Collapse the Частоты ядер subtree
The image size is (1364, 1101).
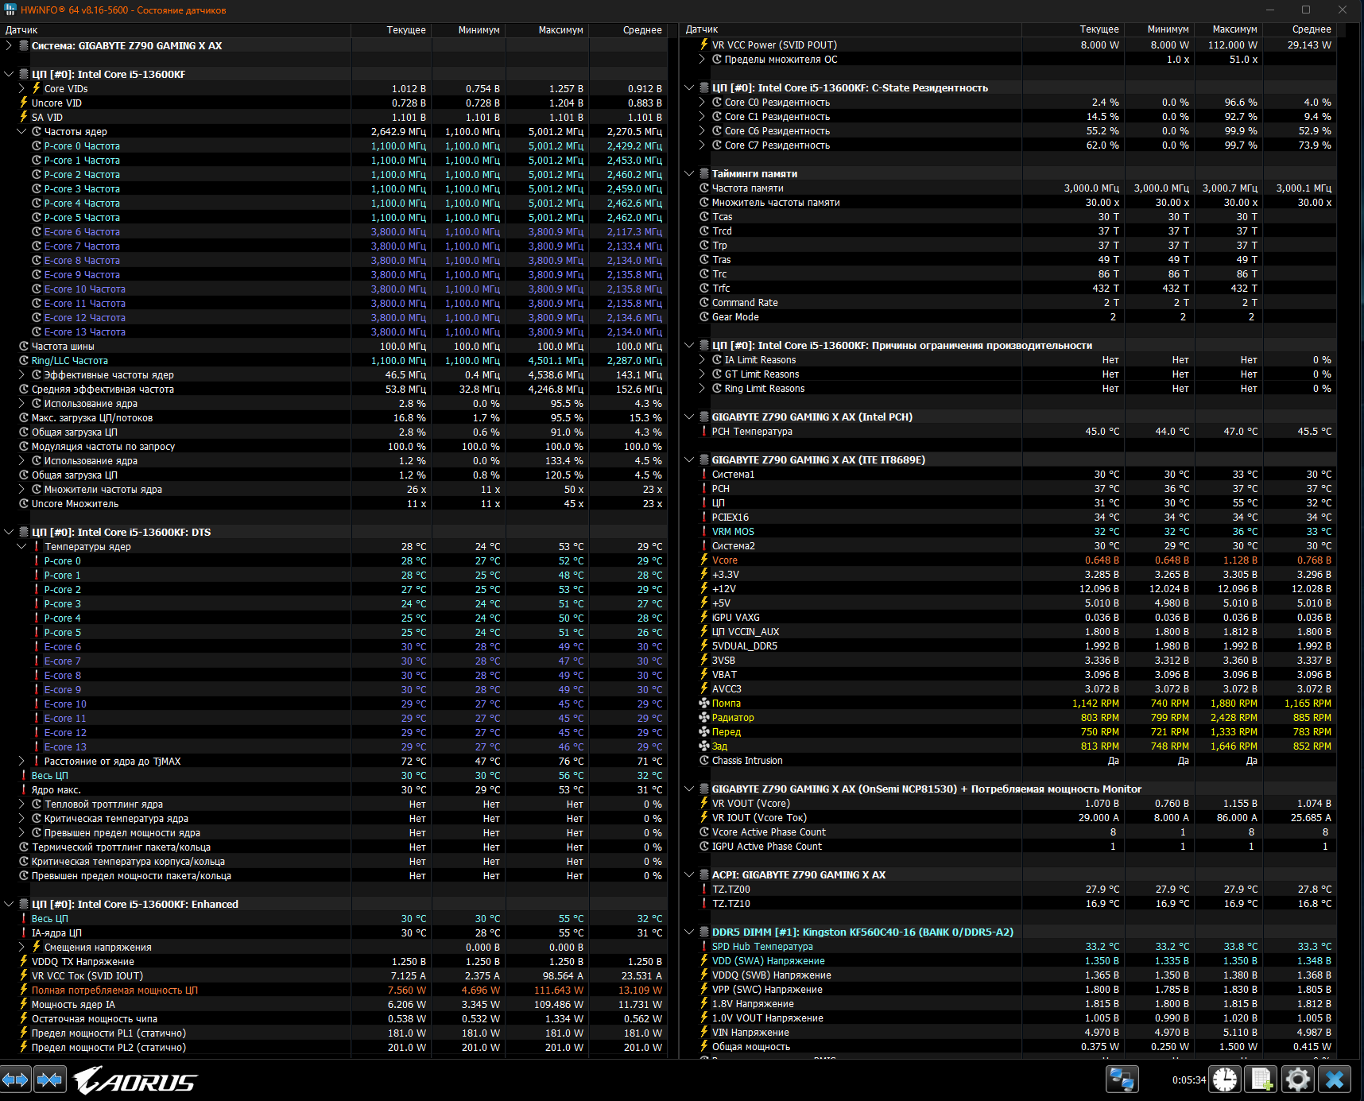pyautogui.click(x=21, y=131)
